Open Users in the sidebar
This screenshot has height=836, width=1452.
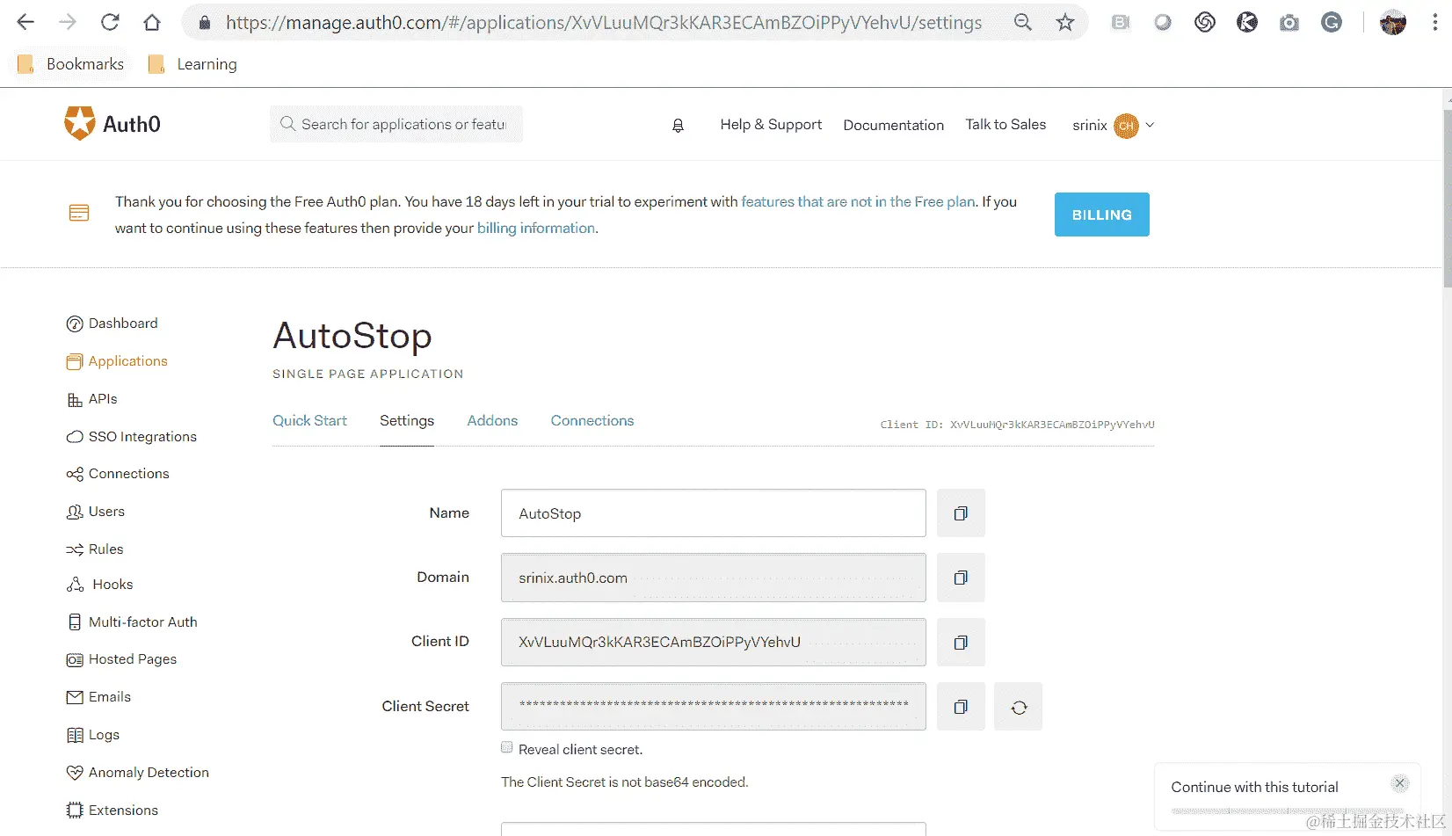[x=96, y=512]
